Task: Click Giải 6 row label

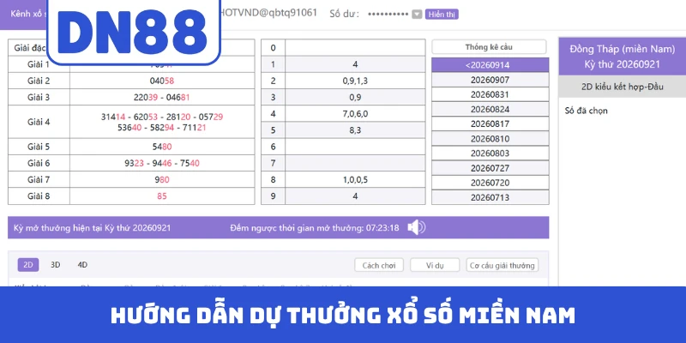Action: pyautogui.click(x=39, y=163)
